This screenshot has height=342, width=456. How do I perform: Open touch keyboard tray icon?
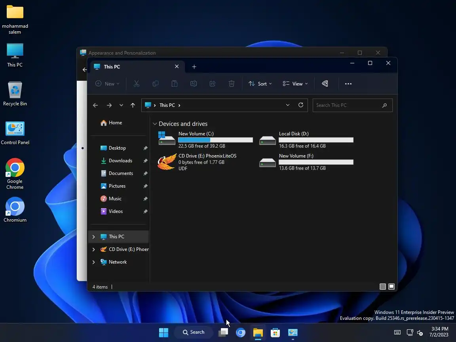[x=397, y=332]
